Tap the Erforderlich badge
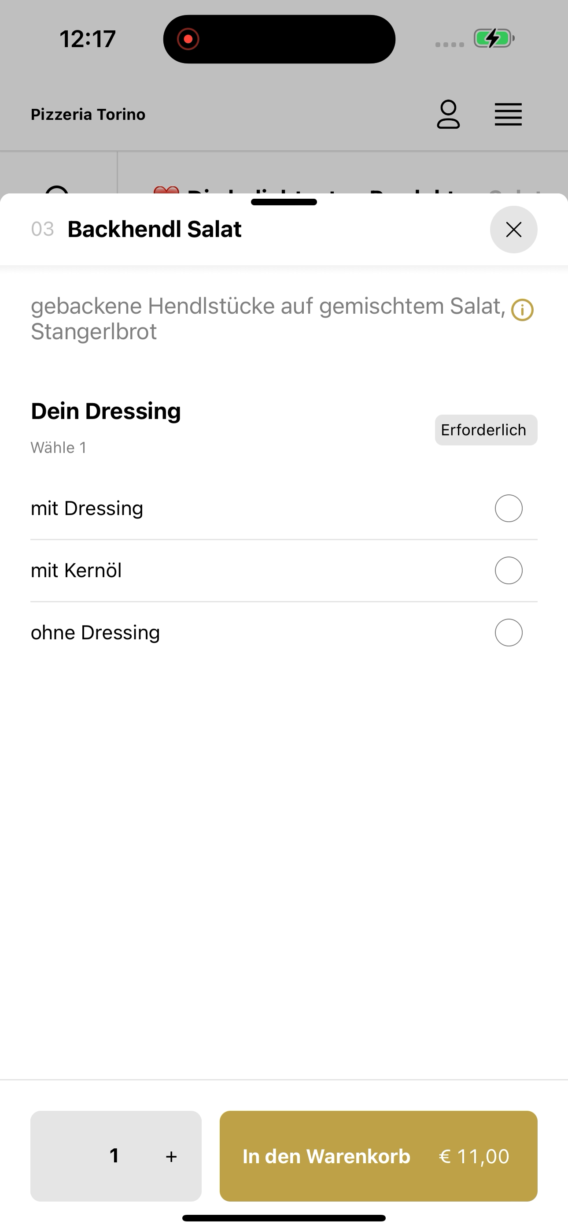The image size is (568, 1232). coord(486,430)
